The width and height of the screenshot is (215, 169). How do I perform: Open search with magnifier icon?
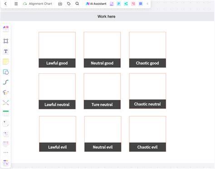click(77, 4)
